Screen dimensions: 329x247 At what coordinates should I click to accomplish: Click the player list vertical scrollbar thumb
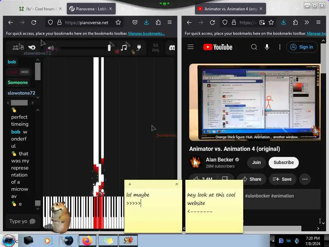pos(38,71)
